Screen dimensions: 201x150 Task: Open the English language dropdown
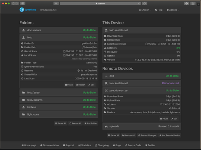145,10
